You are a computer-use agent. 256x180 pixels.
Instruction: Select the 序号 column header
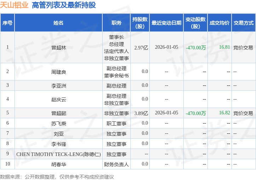pyautogui.click(x=7, y=23)
